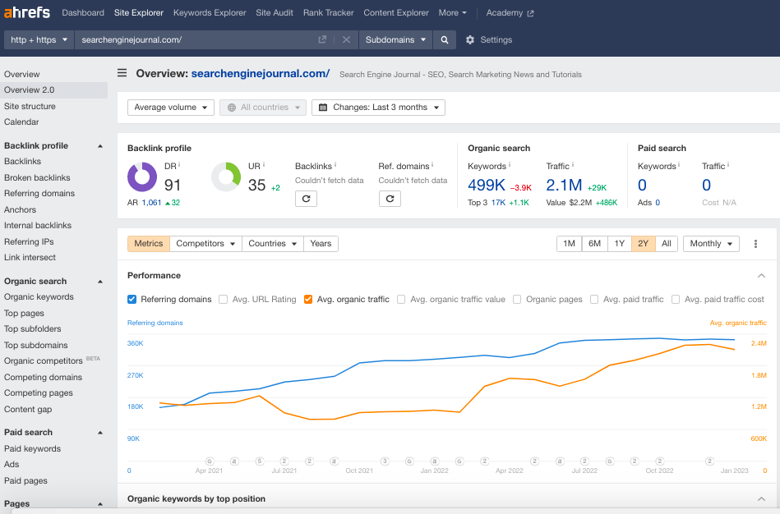Click the open-in-new-tab icon beside the domain
The height and width of the screenshot is (514, 780).
[322, 39]
